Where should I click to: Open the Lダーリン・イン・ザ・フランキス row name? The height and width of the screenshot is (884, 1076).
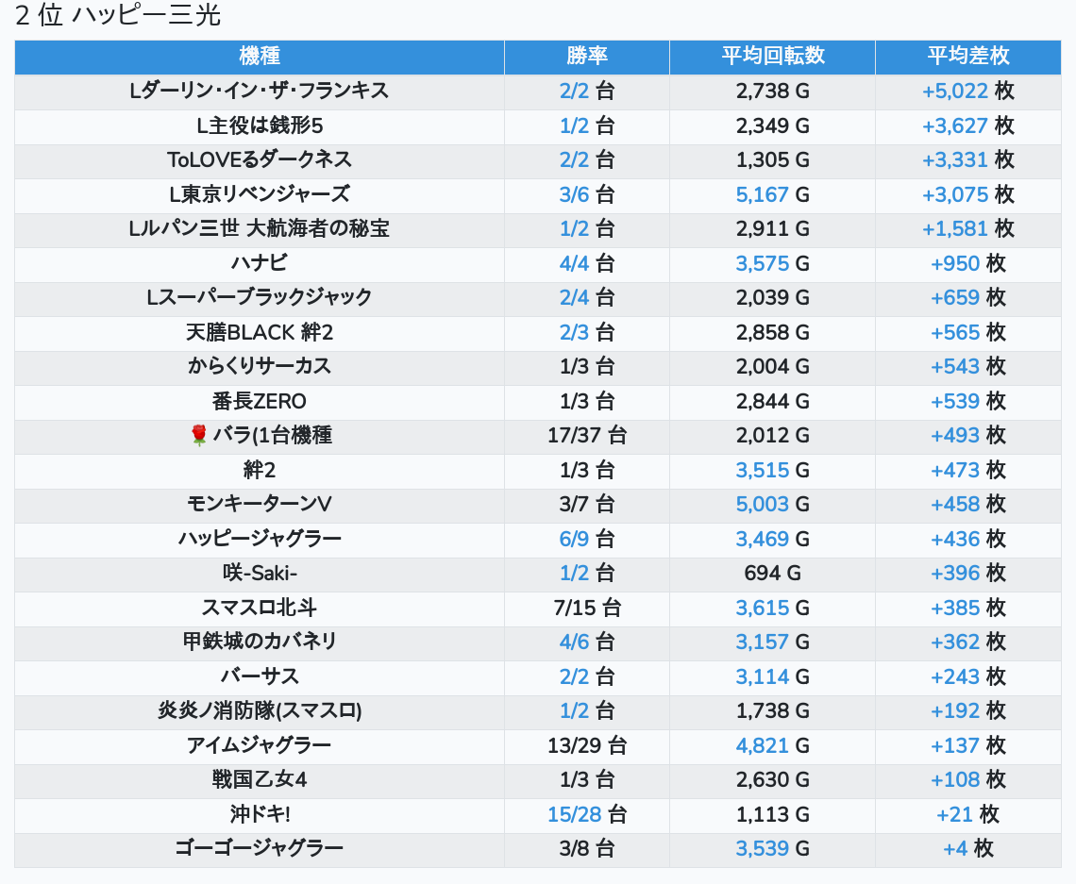coord(260,92)
